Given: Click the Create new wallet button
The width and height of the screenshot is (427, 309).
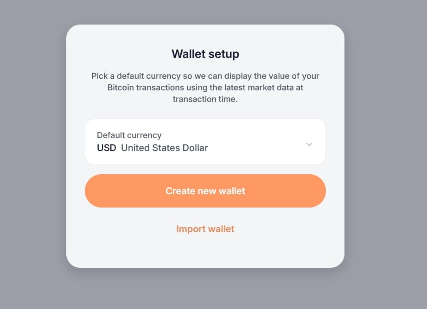Looking at the screenshot, I should pos(205,190).
